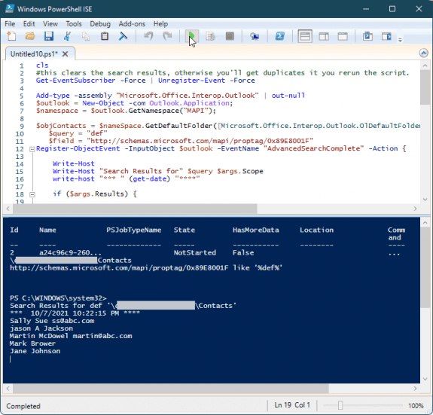Click script editor scroll left arrow
Image resolution: width=433 pixels, height=415 pixels.
(x=8, y=209)
